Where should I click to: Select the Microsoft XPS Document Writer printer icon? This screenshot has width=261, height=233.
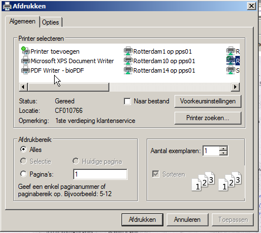click(26, 60)
